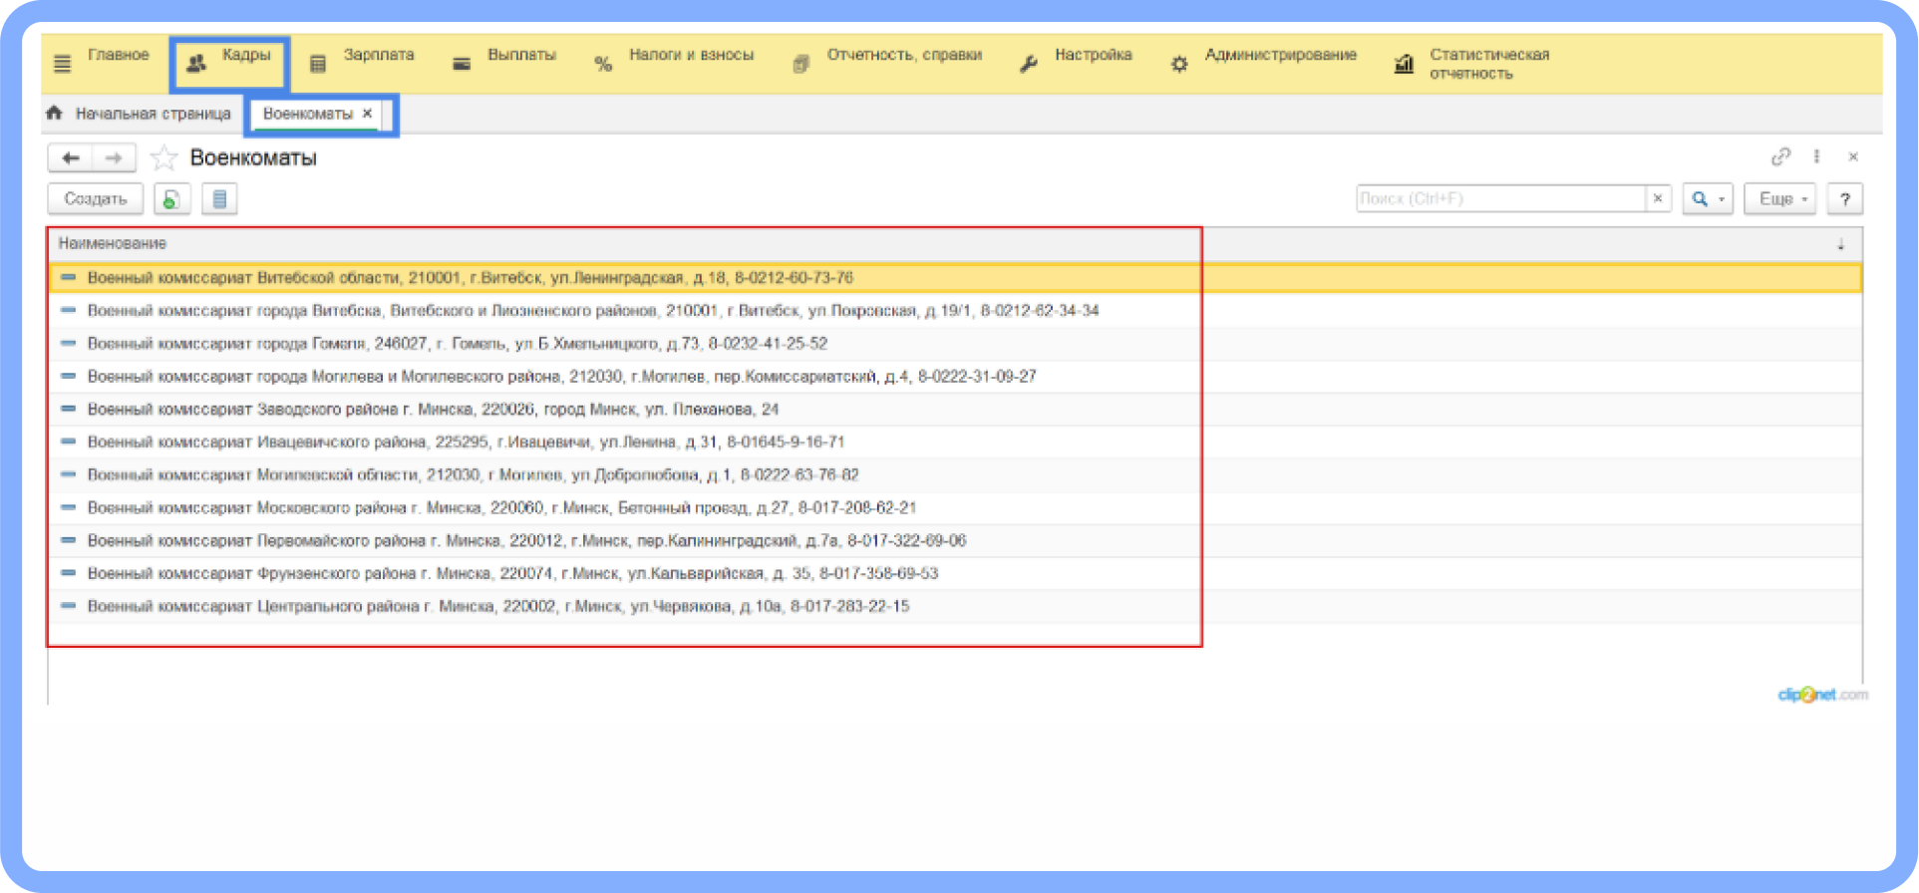The image size is (1919, 893).
Task: Click inside the Поиск (Ctrl+F) search field
Action: 1499,198
